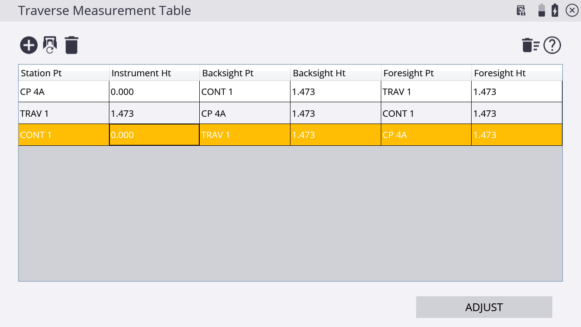Click Foresight Ht in TRAV 1 station row
Image resolution: width=581 pixels, height=327 pixels.
click(517, 113)
